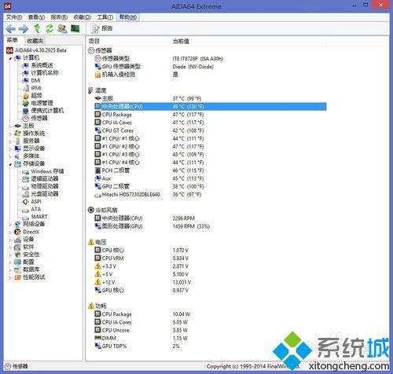The width and height of the screenshot is (393, 374).
Task: Select 便携式计算机 in the tree
Action: coord(47,111)
